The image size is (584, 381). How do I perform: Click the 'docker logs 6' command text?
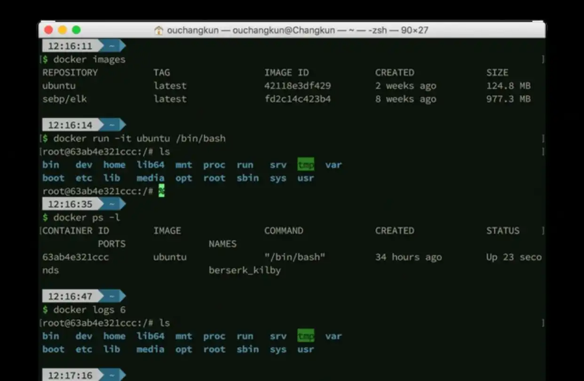coord(89,310)
